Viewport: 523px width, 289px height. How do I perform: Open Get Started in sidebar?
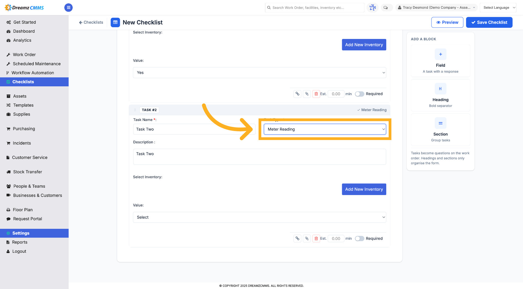click(x=34, y=22)
